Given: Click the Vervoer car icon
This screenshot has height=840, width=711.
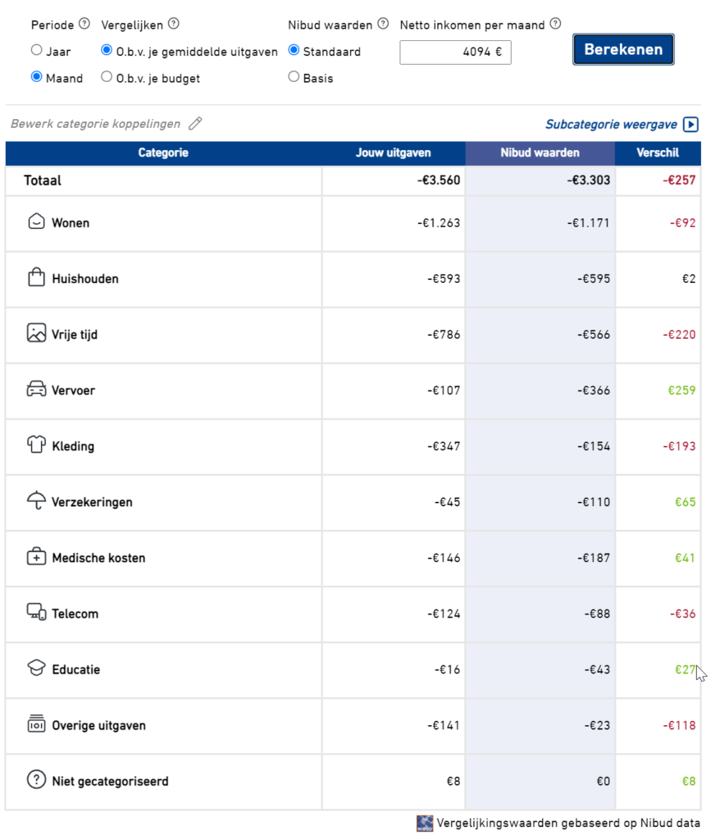Looking at the screenshot, I should (x=36, y=390).
